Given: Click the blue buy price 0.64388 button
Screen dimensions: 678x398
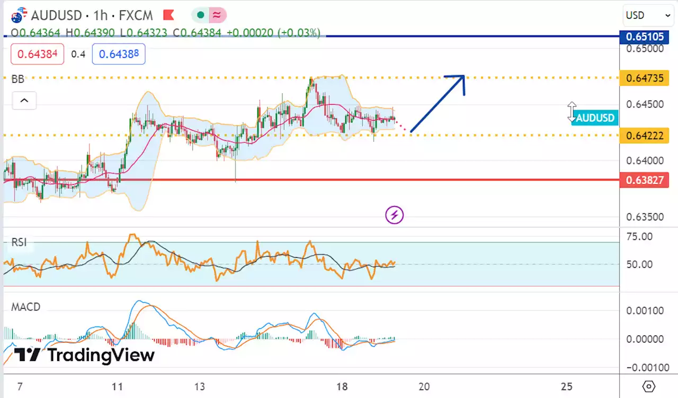Looking at the screenshot, I should click(119, 54).
